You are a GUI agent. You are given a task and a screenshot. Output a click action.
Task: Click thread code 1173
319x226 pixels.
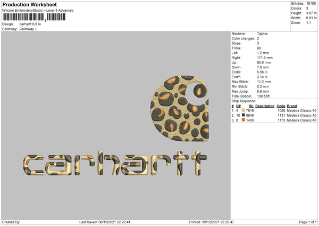coord(281,120)
